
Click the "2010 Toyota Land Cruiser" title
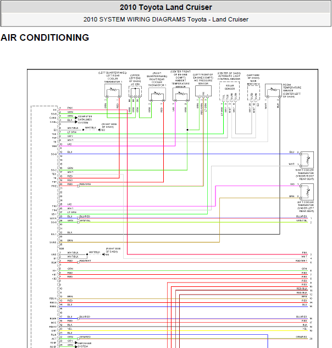pyautogui.click(x=165, y=7)
